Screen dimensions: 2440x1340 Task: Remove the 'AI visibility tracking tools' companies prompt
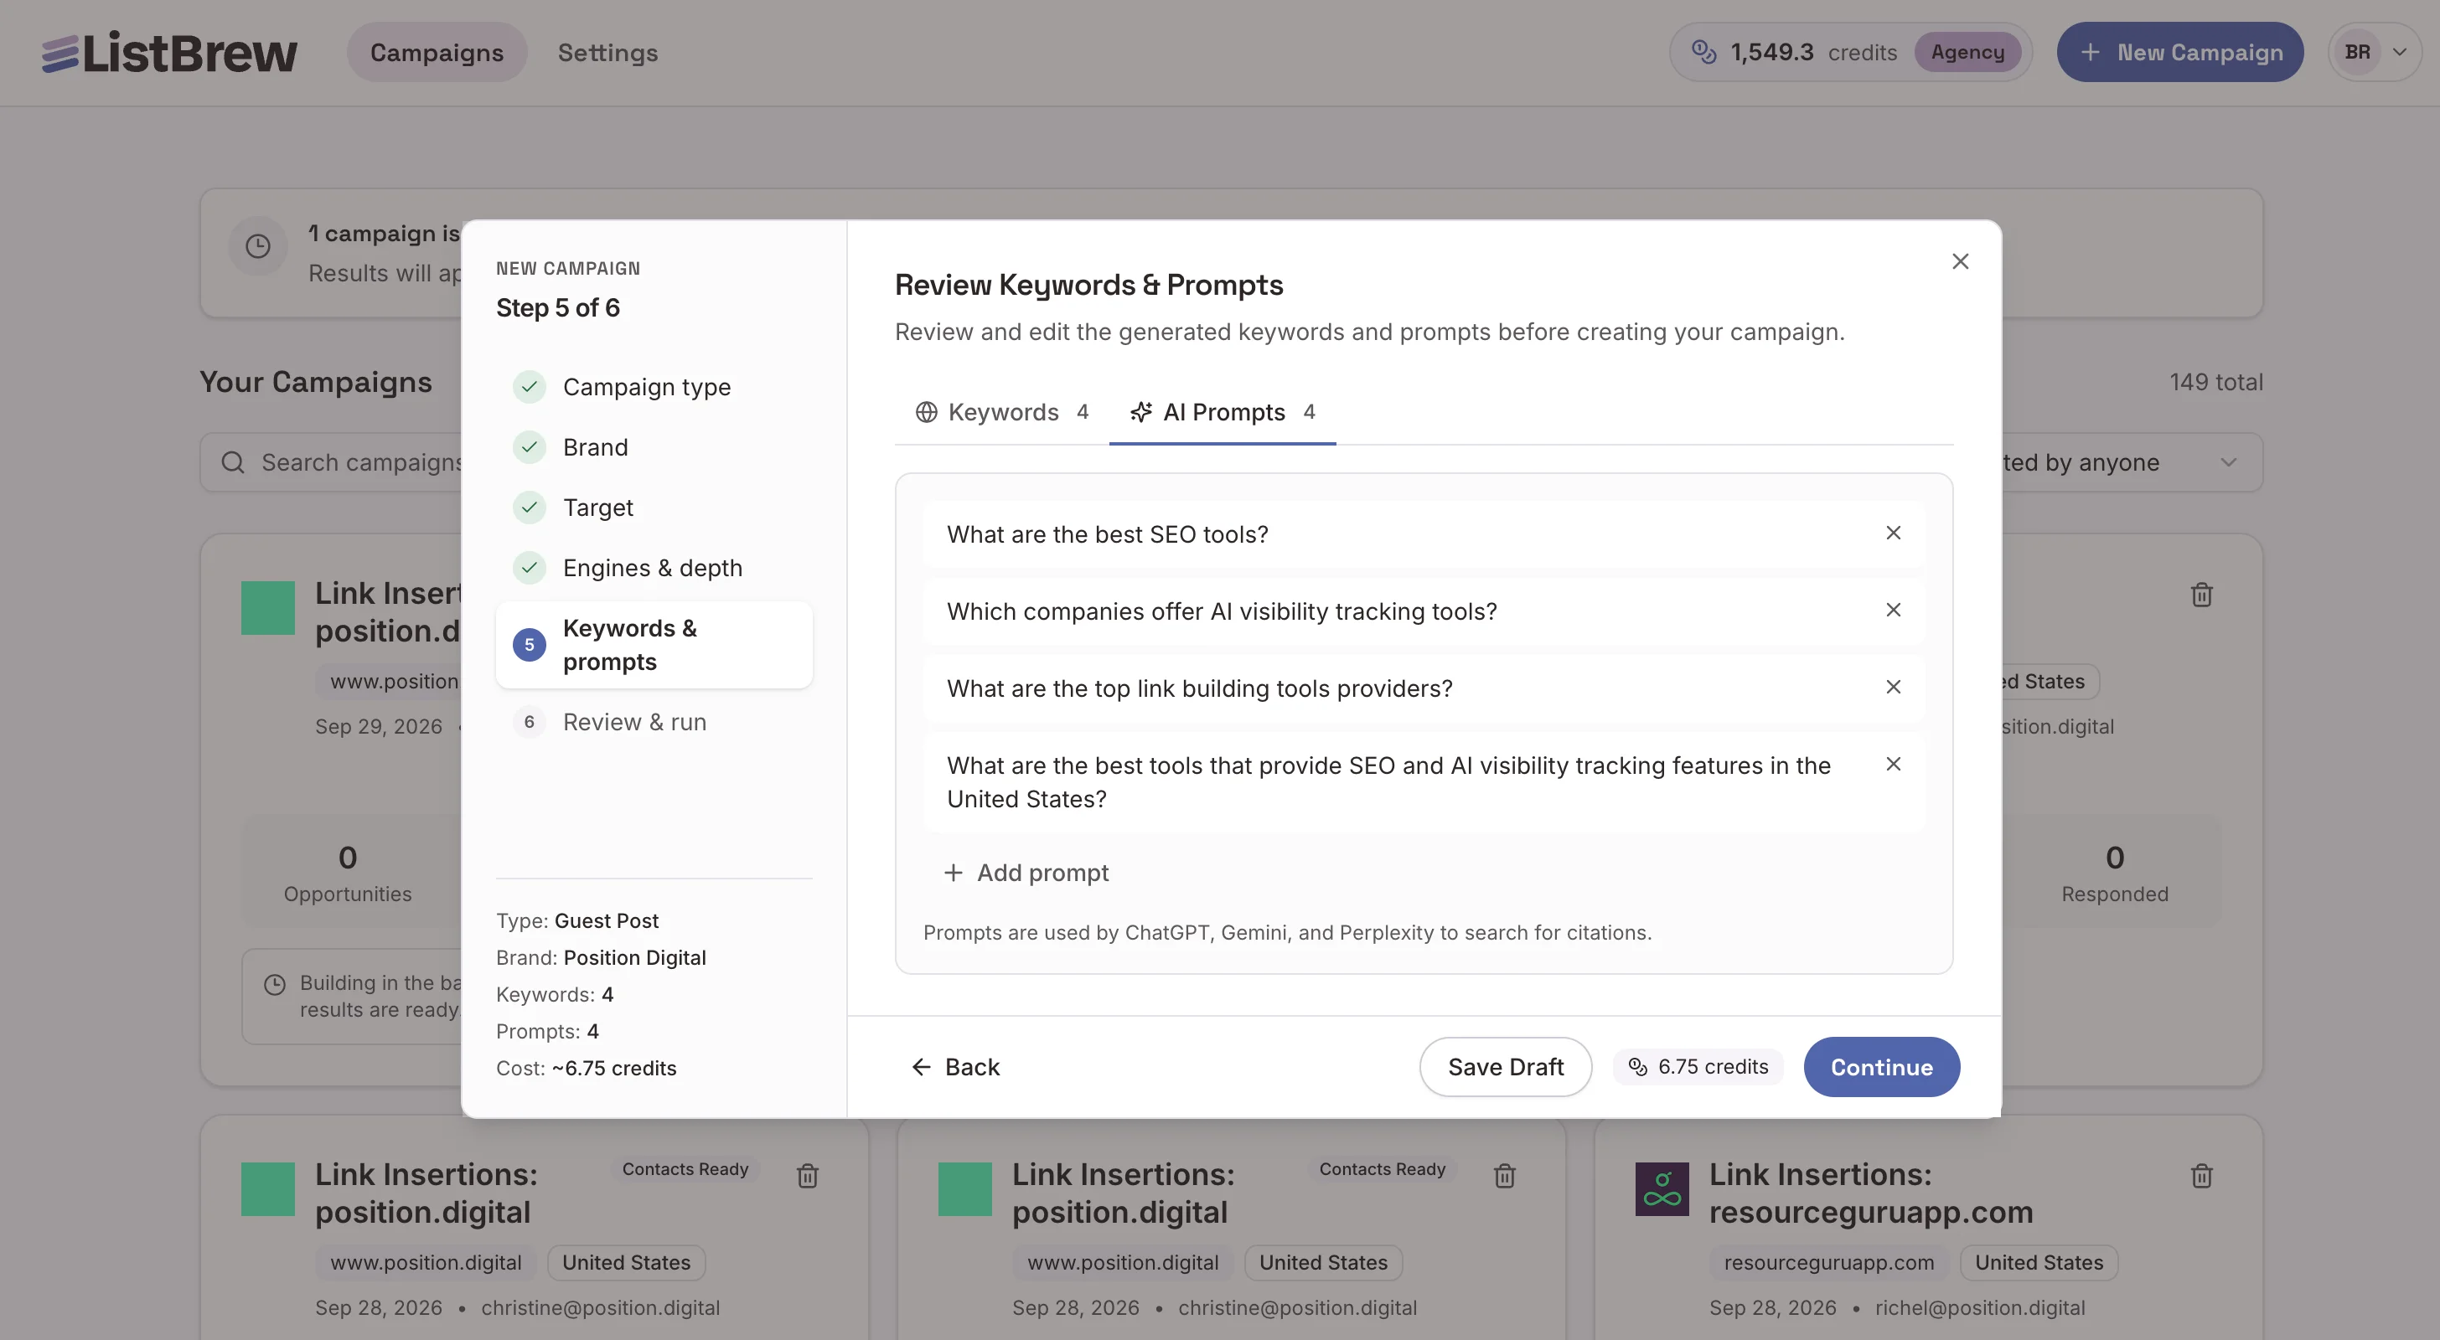pos(1893,610)
